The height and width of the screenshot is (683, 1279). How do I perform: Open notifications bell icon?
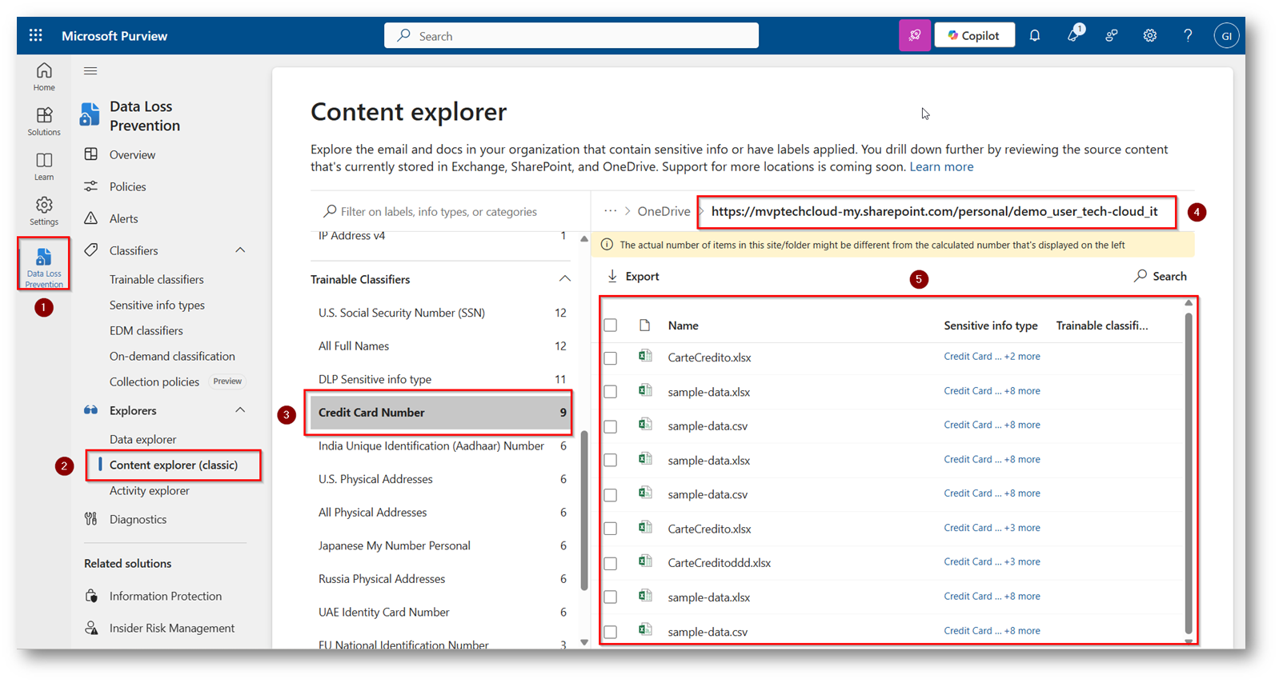tap(1035, 35)
